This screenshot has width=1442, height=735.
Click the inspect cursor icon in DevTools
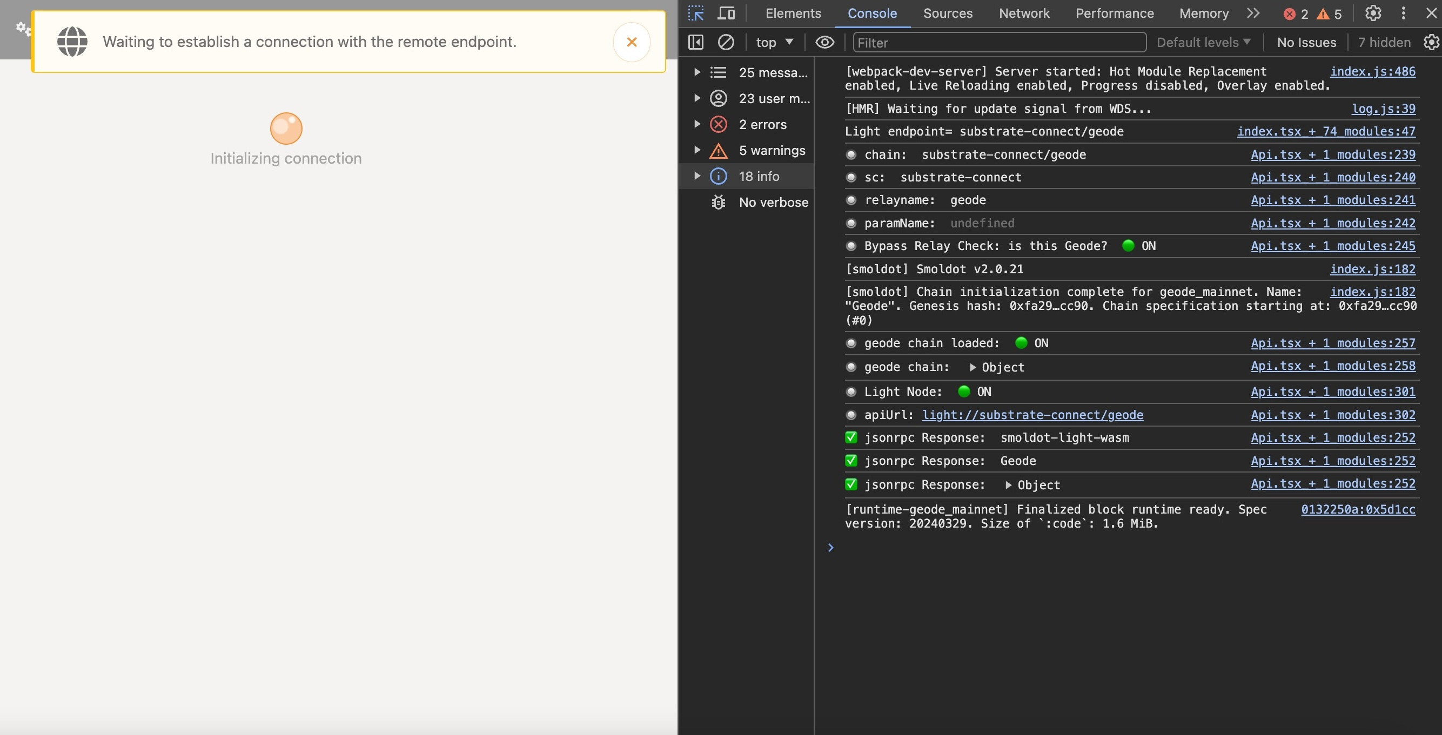696,13
